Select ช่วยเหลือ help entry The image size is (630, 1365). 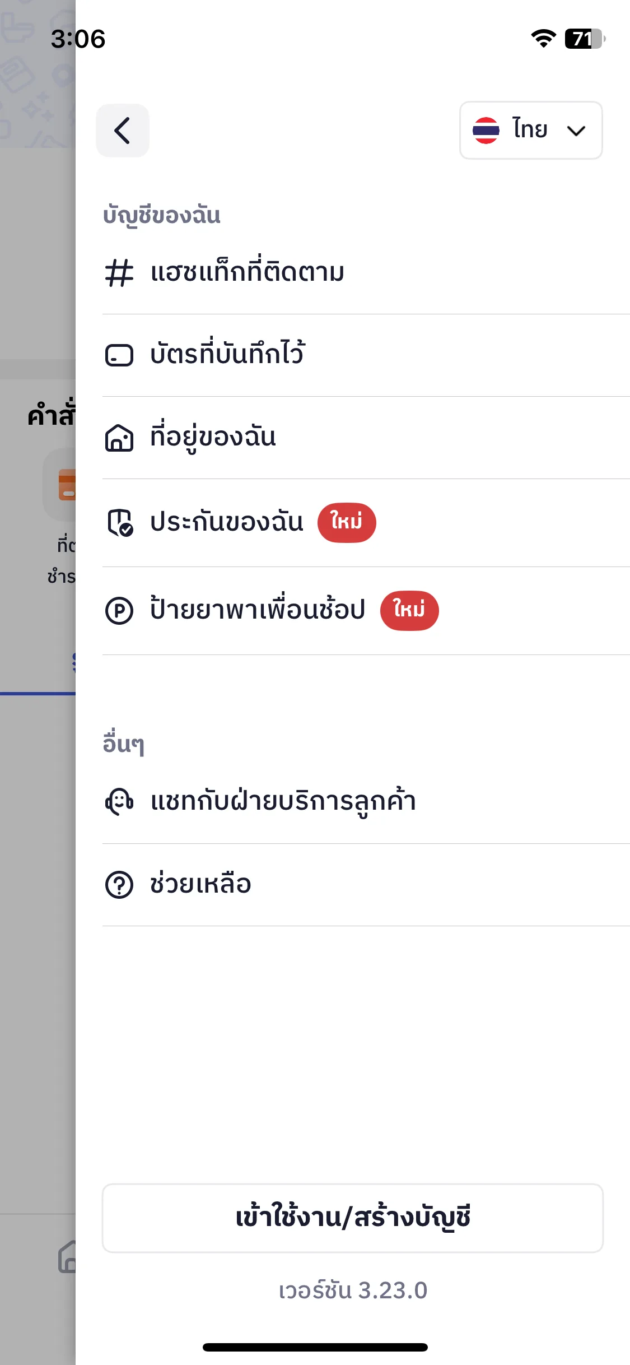tap(366, 885)
